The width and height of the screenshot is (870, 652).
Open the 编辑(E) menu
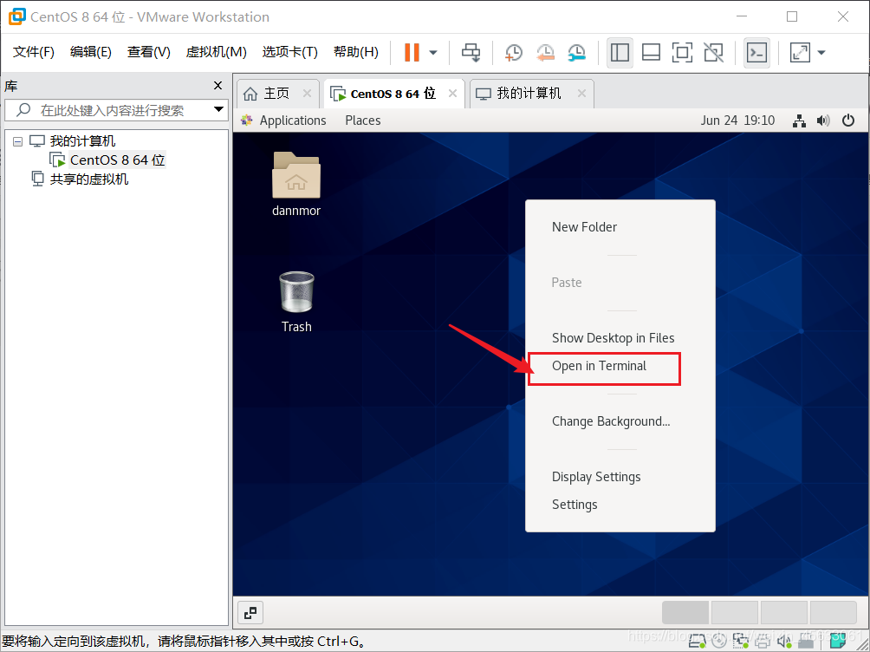[x=90, y=52]
